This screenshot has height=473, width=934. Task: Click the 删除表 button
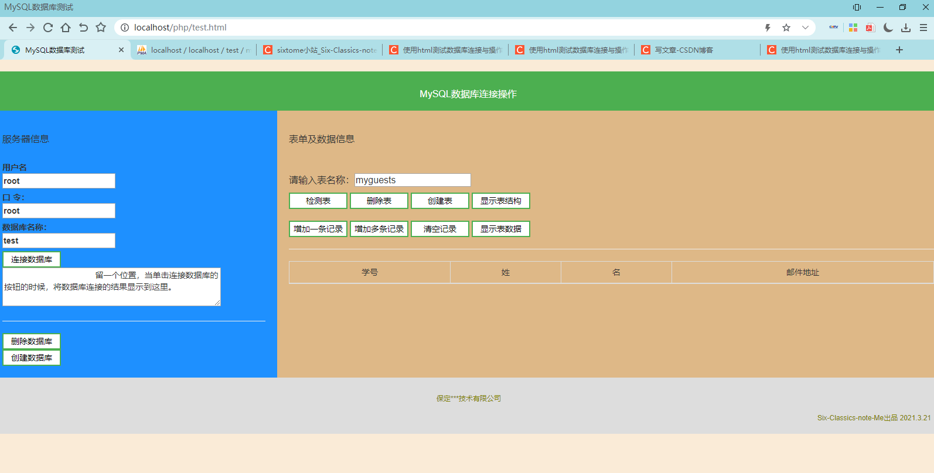click(379, 201)
